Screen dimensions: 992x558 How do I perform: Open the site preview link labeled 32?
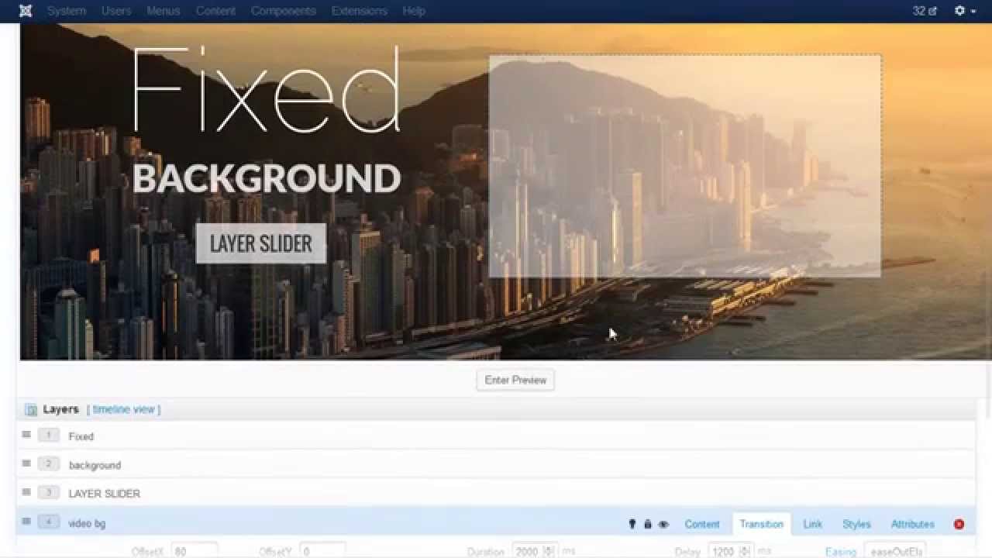point(925,11)
